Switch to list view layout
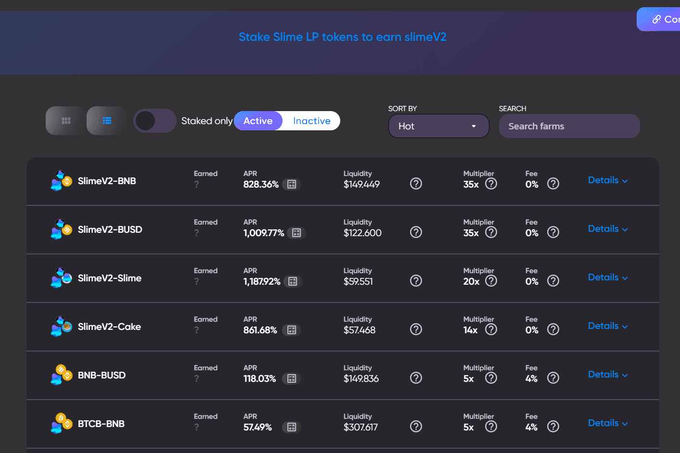680x453 pixels. click(x=106, y=121)
